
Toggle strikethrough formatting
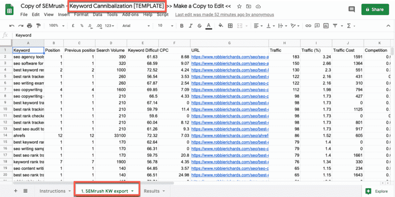tap(199, 26)
